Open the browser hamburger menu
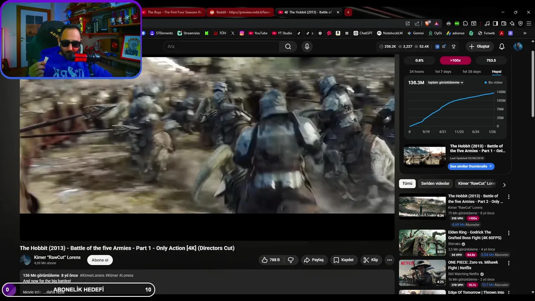This screenshot has width=535, height=301. pos(529,23)
